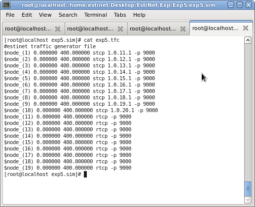Click the $node_(1) stcp 1.0.11.1 line
The width and height of the screenshot is (255, 207).
[x=79, y=53]
